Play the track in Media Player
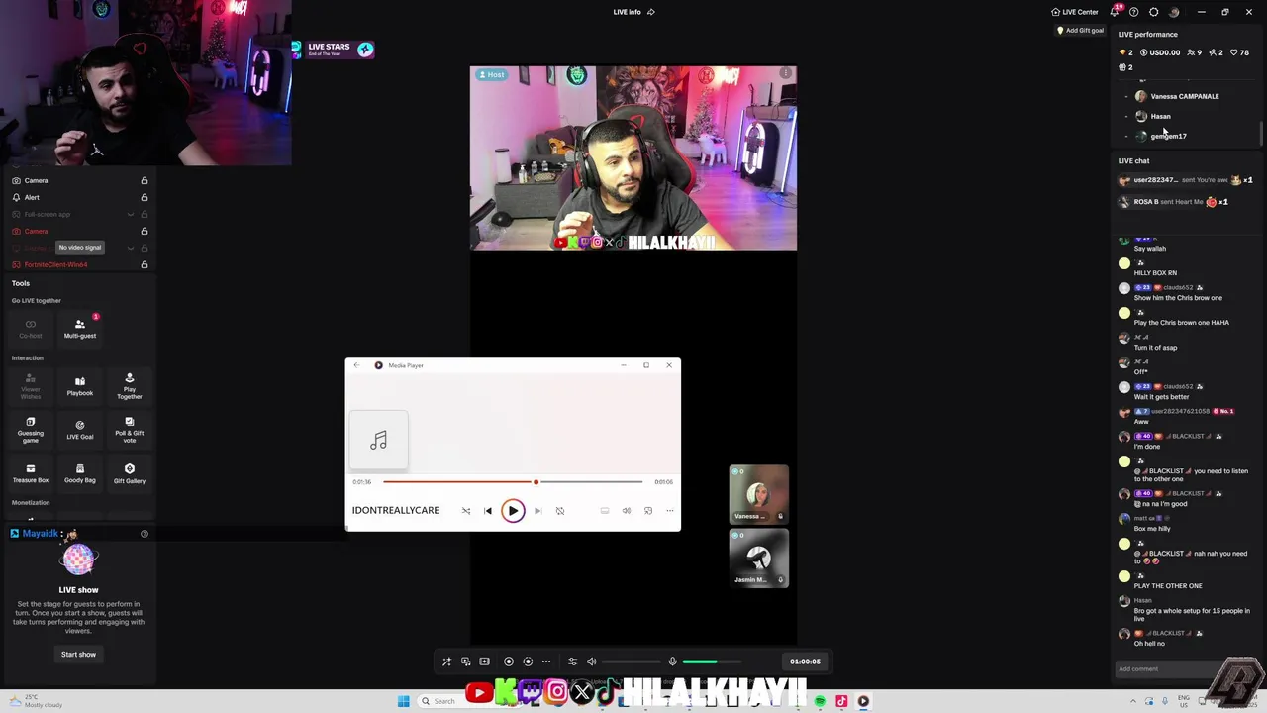This screenshot has width=1267, height=713. point(512,511)
